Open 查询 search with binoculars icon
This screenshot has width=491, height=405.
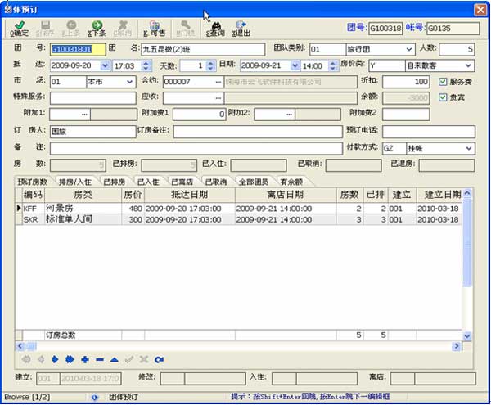(216, 29)
